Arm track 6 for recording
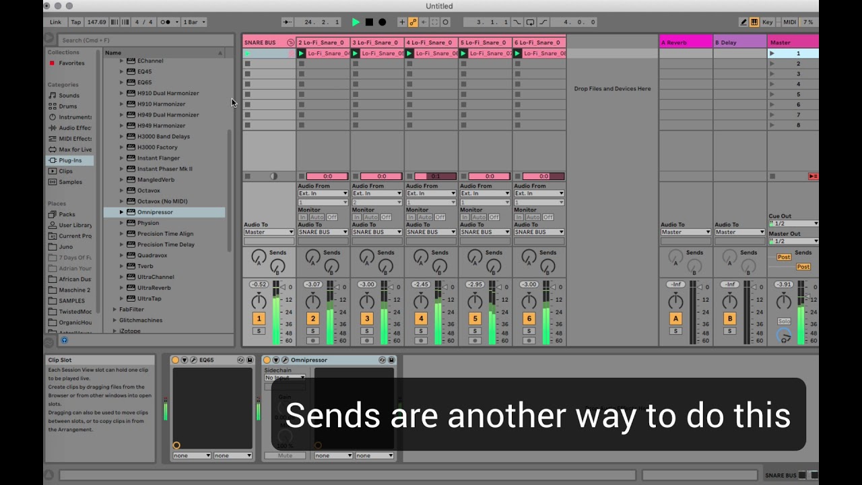Image resolution: width=862 pixels, height=485 pixels. pos(529,341)
